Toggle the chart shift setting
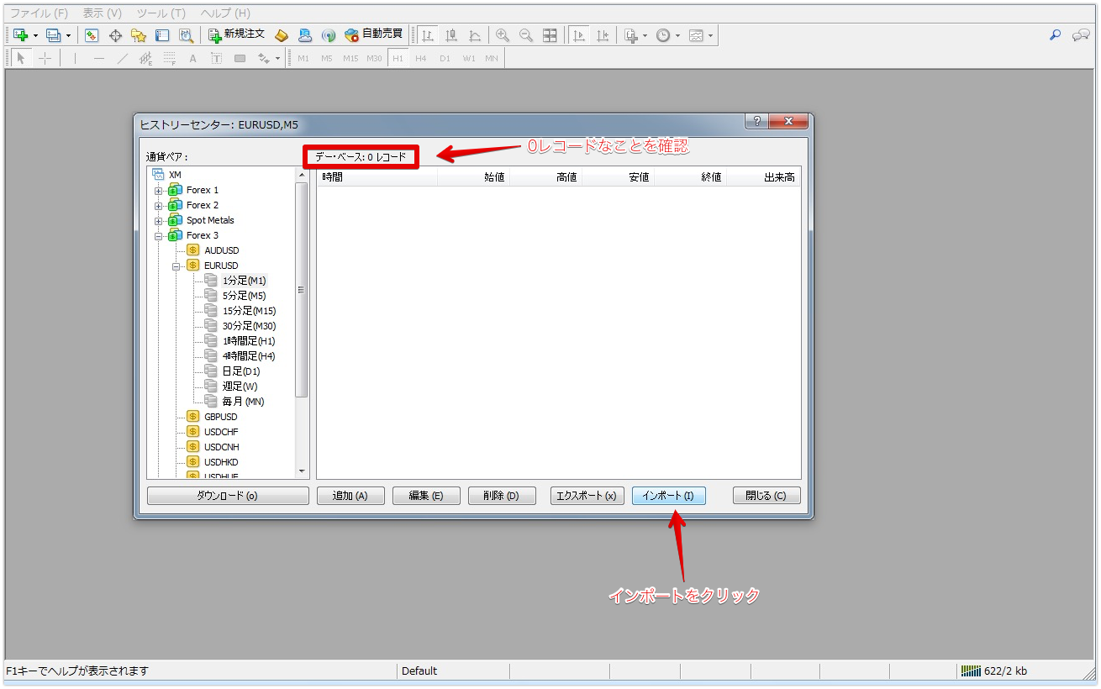The image size is (1101, 689). coord(601,34)
